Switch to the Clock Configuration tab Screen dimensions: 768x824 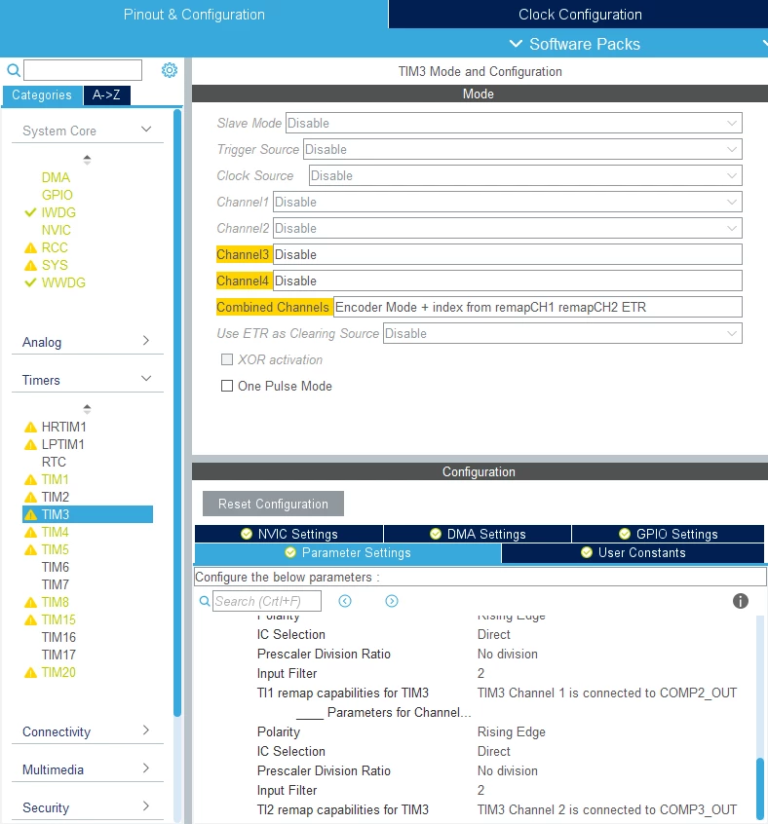click(x=579, y=15)
